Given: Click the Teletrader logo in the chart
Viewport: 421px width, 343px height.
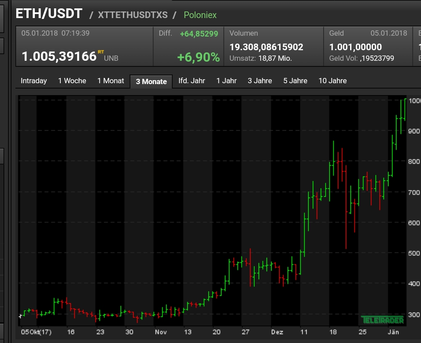Looking at the screenshot, I should click(382, 320).
